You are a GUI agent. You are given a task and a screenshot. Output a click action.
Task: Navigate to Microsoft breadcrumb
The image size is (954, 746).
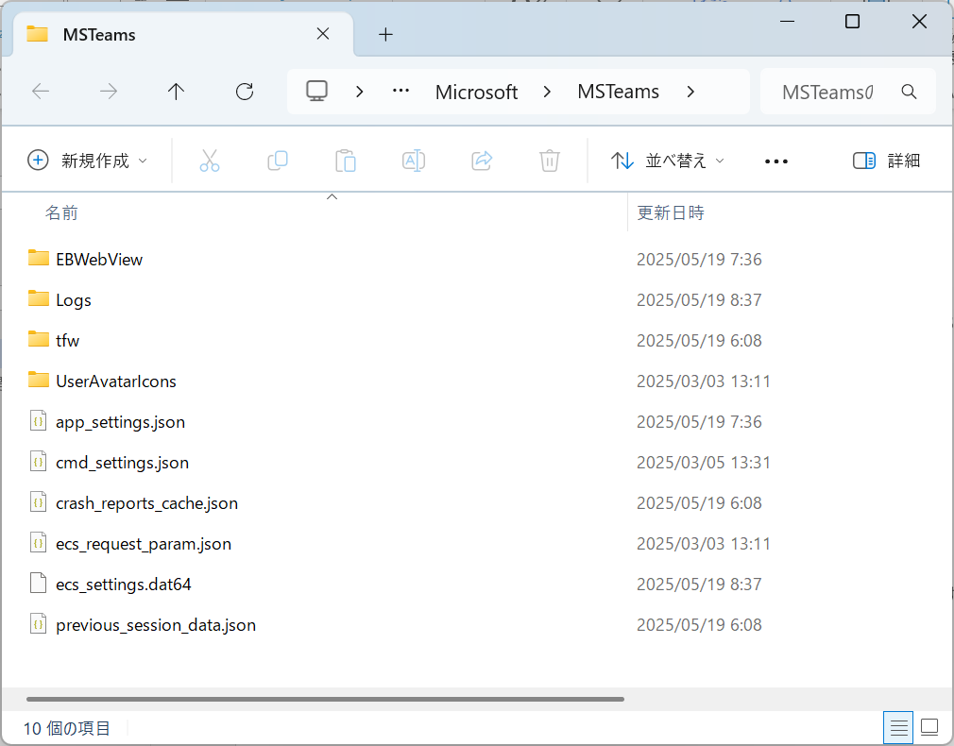[x=476, y=92]
